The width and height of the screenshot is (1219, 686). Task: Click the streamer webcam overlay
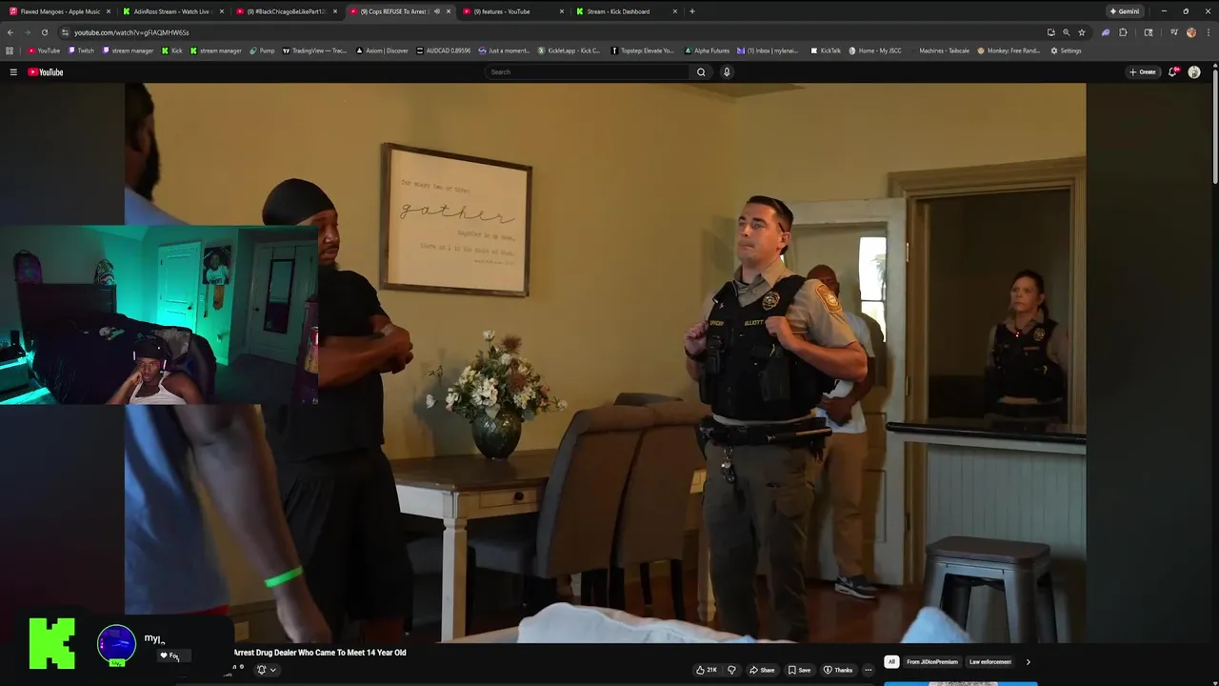[158, 315]
